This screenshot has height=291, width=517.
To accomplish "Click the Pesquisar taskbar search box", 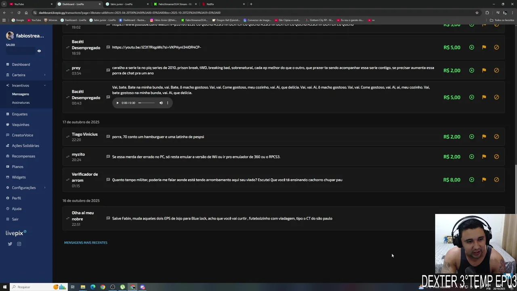I will pos(30,287).
